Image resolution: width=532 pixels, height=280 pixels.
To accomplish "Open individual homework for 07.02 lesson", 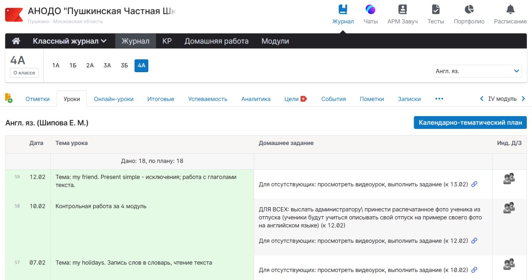I will tap(509, 264).
